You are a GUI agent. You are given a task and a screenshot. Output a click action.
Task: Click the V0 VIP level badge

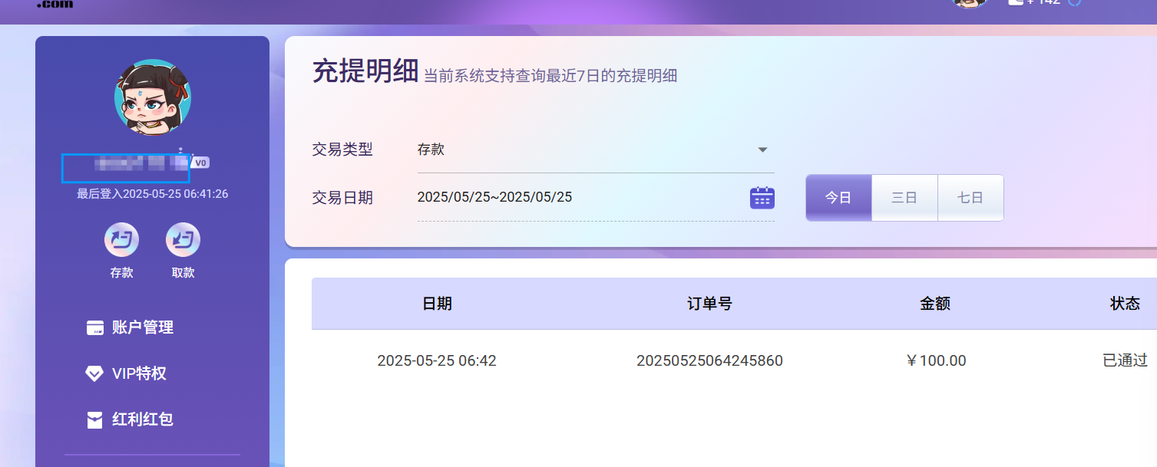200,163
